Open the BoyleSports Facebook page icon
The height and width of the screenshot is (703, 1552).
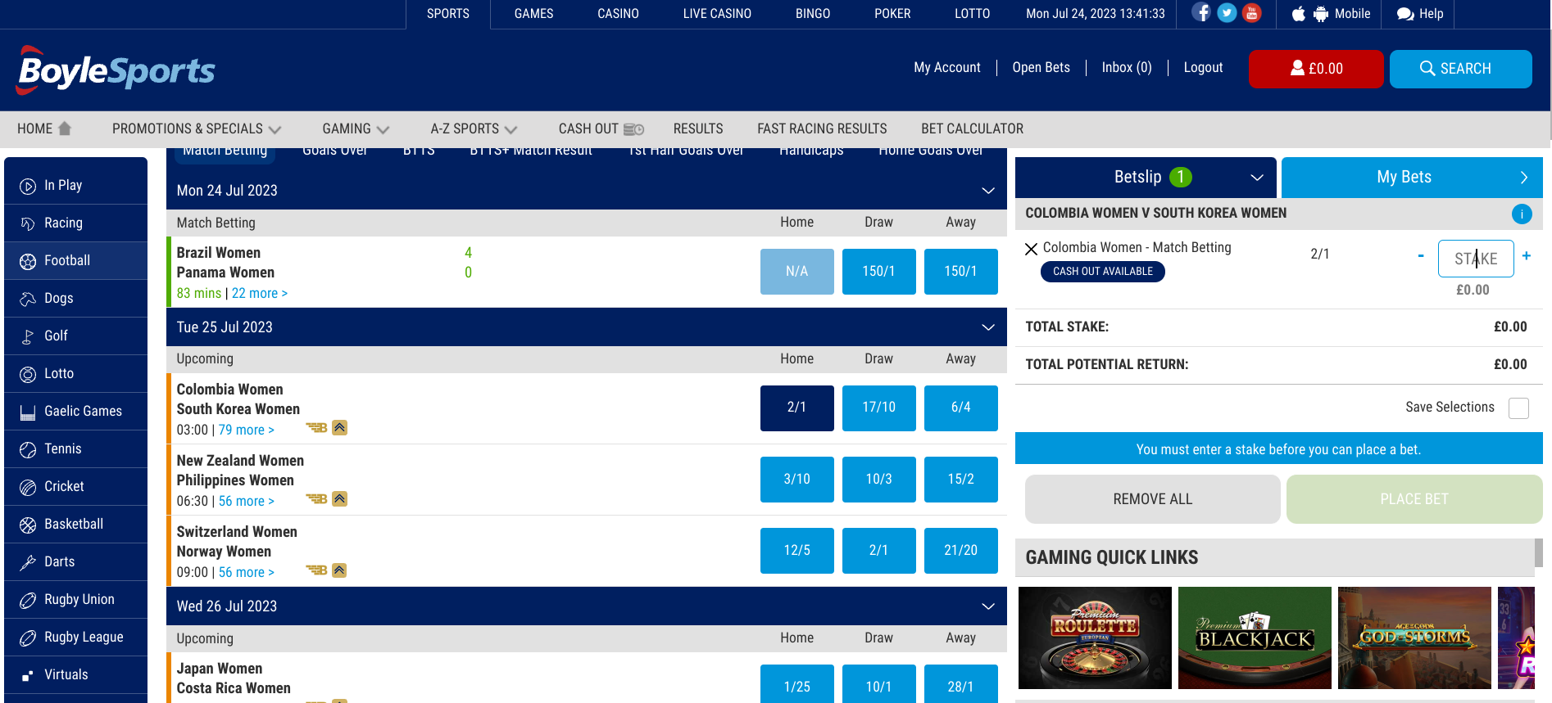(x=1201, y=12)
